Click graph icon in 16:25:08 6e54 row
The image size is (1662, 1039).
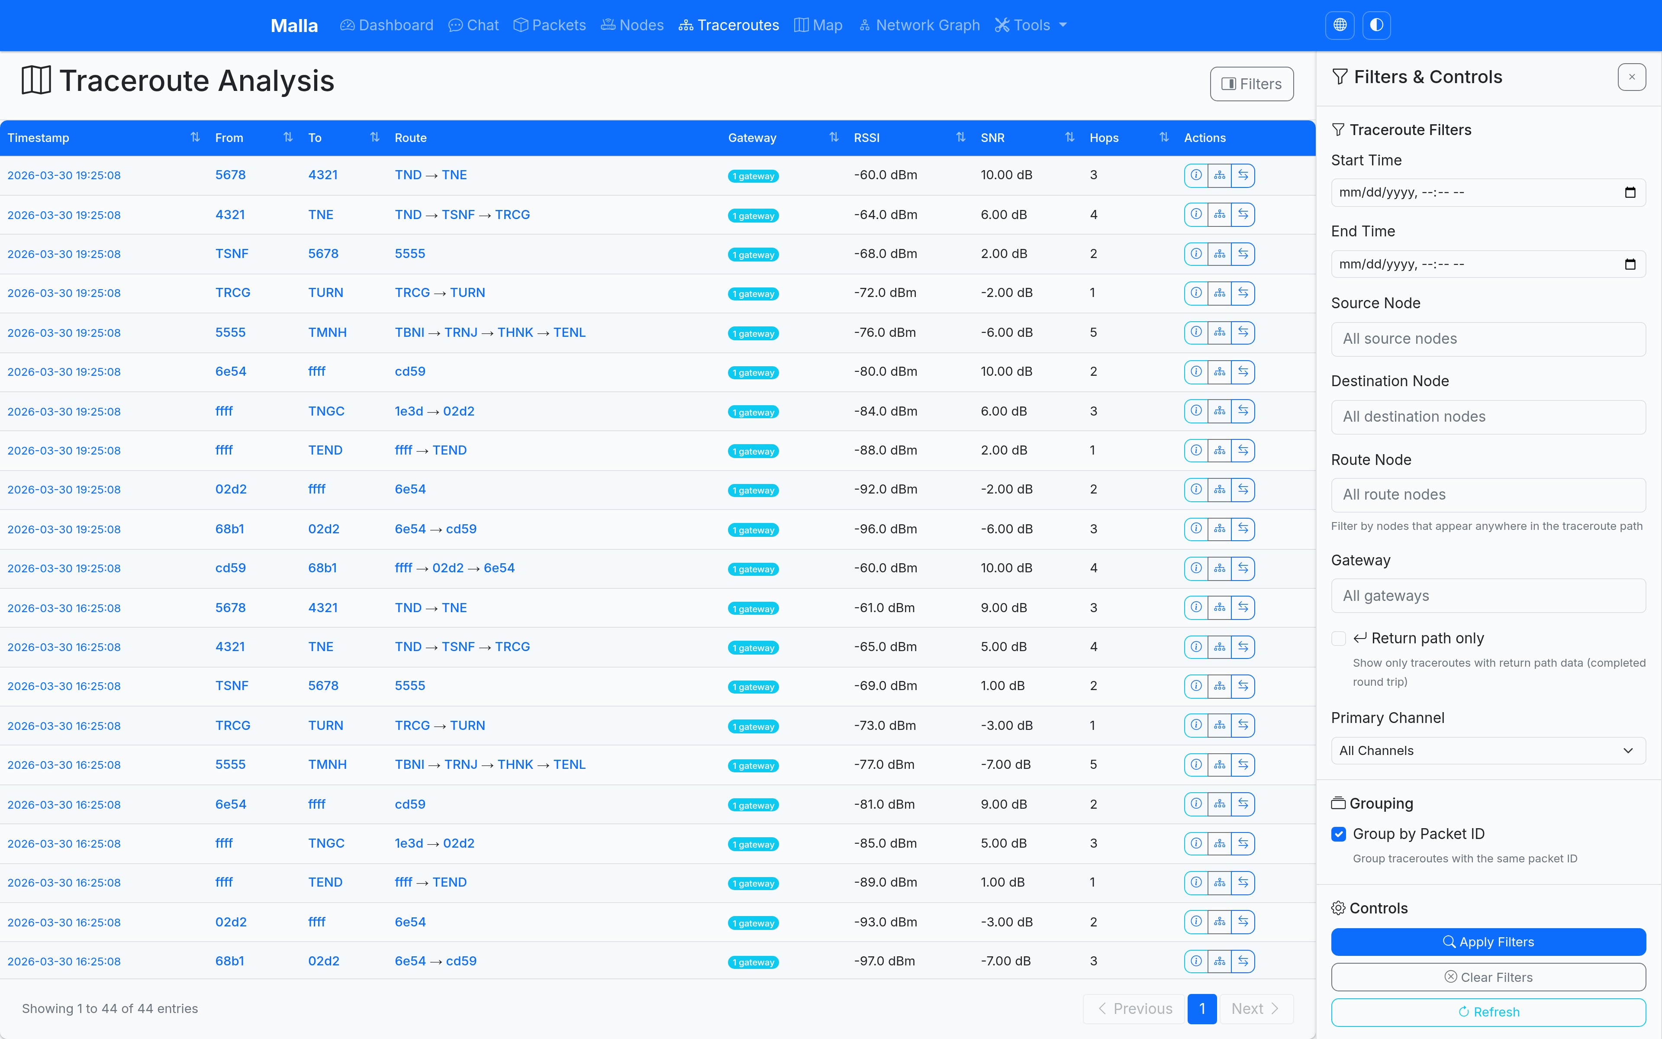point(1220,804)
